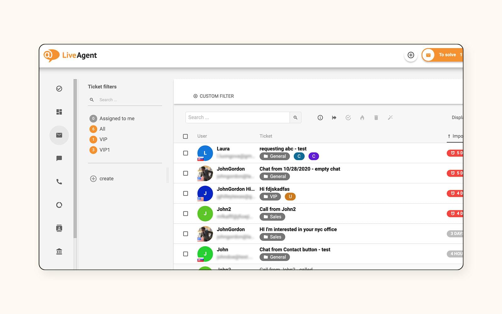Image resolution: width=502 pixels, height=314 pixels.
Task: Check the nyc office ticket checkbox
Action: pos(186,234)
